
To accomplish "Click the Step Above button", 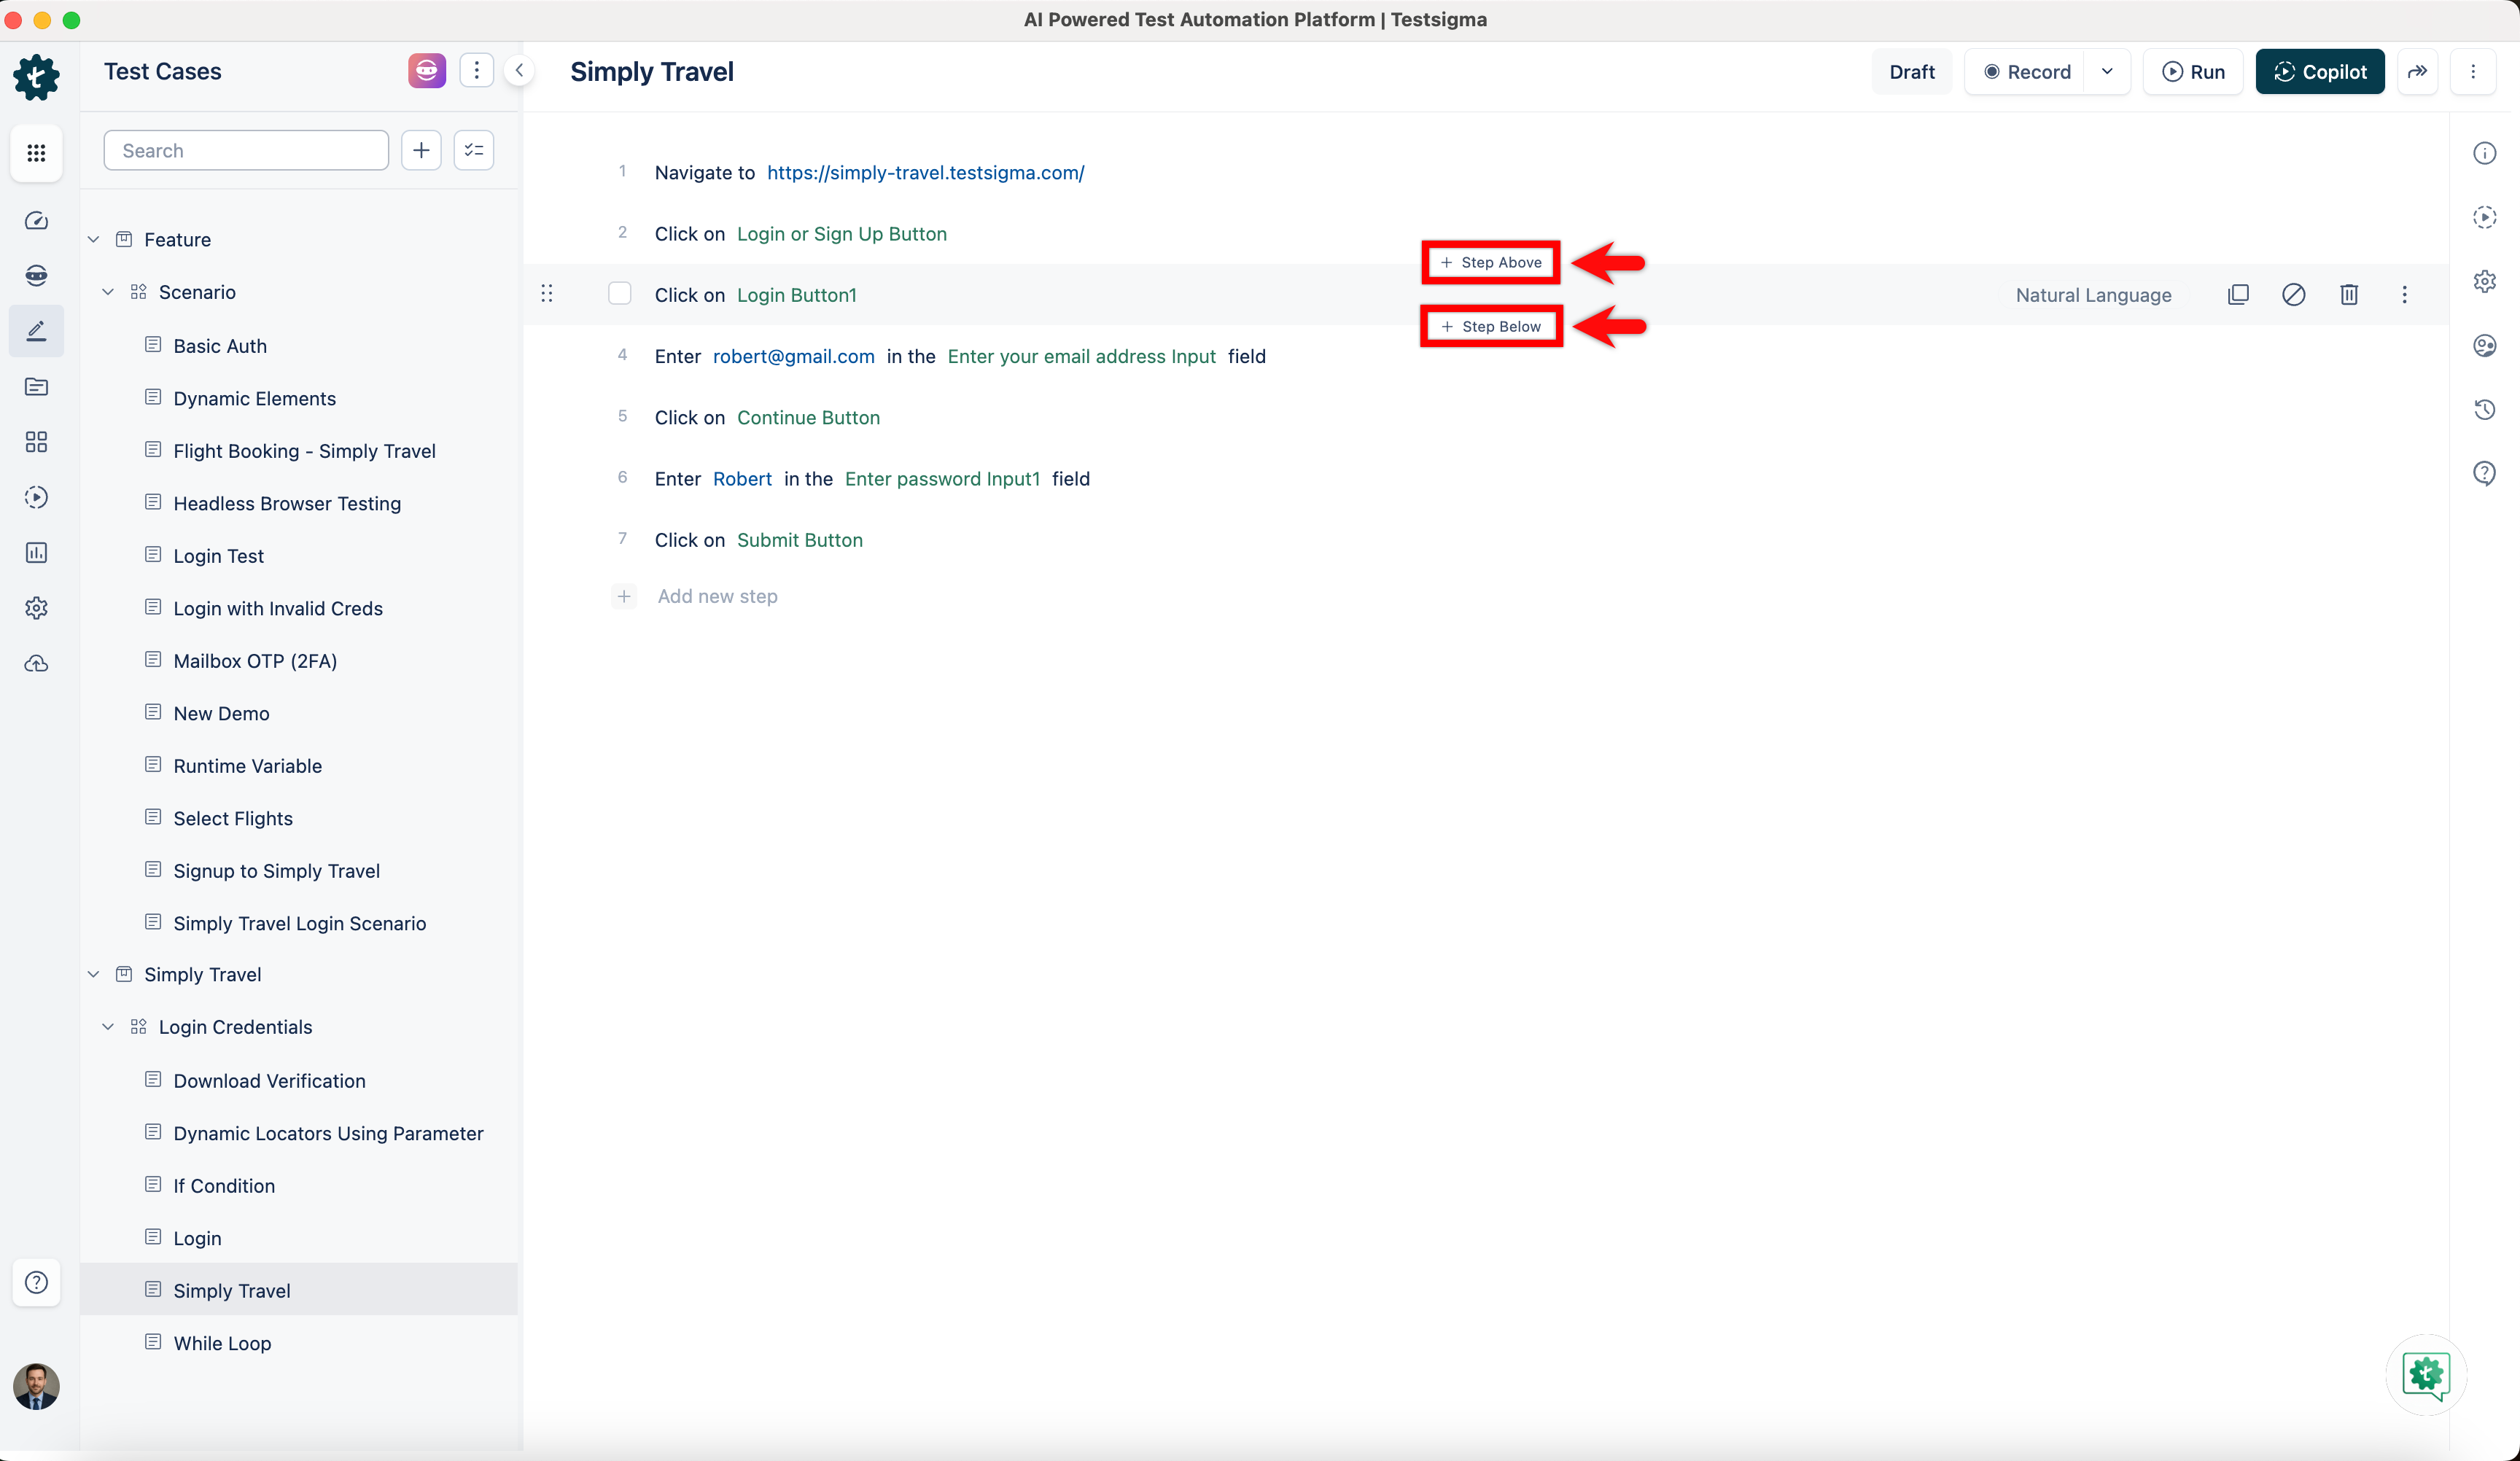I will 1491,262.
